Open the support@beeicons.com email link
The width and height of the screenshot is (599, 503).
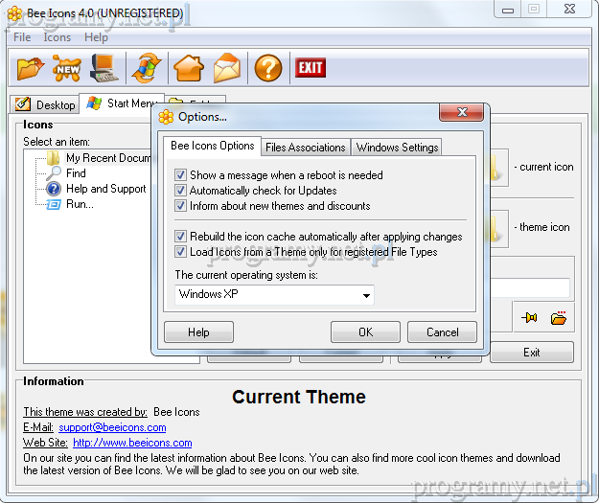click(112, 427)
